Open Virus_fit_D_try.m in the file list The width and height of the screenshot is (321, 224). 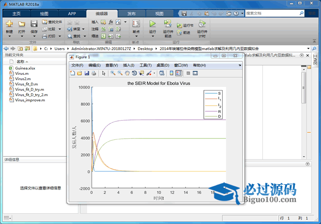coord(29,89)
